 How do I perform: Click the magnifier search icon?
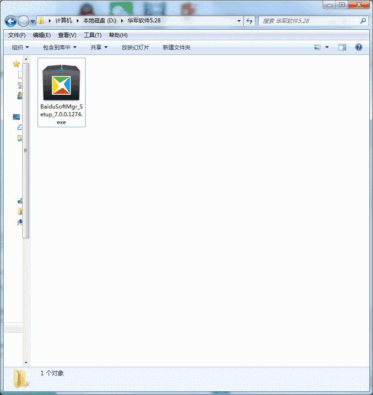pyautogui.click(x=363, y=21)
